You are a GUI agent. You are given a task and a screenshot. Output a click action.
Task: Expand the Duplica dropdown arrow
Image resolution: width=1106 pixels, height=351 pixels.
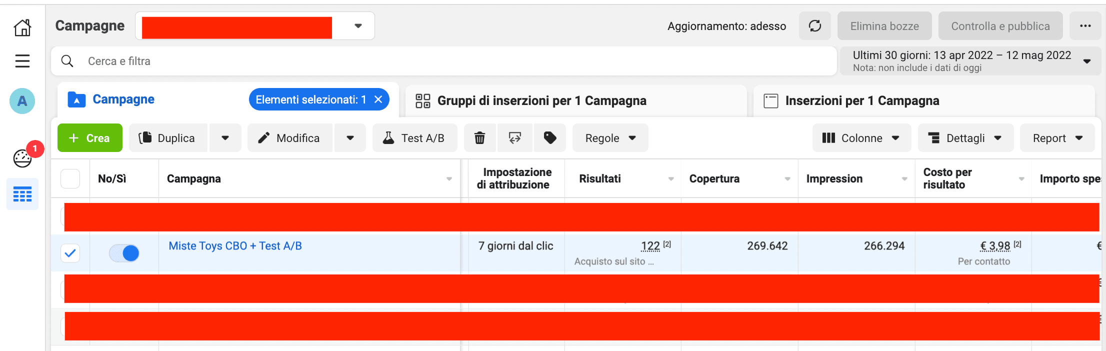coord(225,138)
